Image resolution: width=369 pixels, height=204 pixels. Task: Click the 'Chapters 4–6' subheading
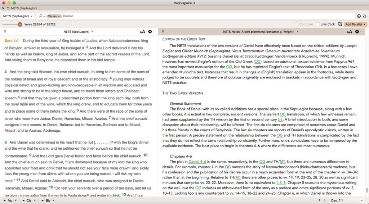click(181, 156)
